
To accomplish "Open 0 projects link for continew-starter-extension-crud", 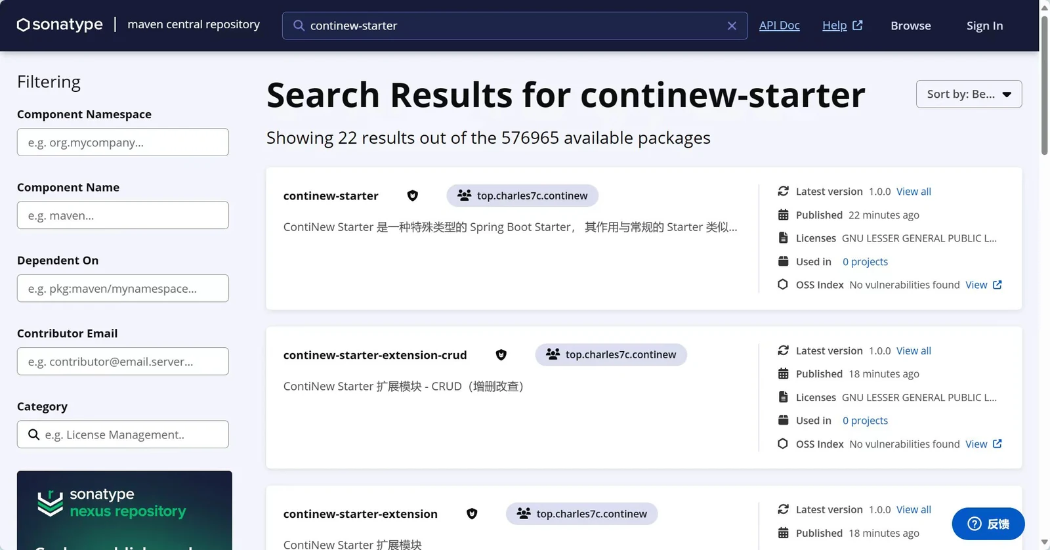I will tap(865, 420).
